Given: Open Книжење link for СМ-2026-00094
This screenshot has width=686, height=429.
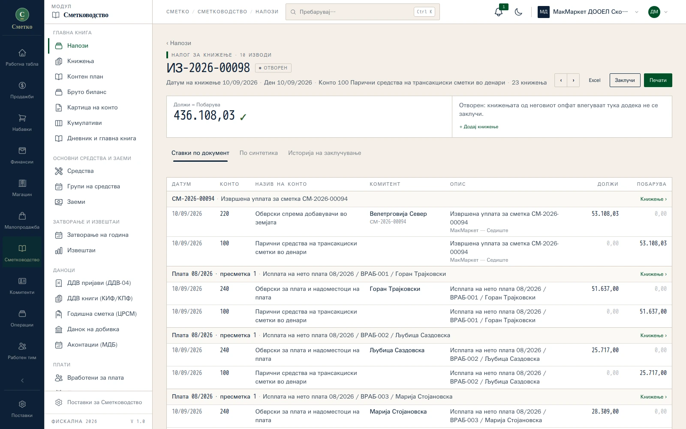Looking at the screenshot, I should click(x=653, y=199).
